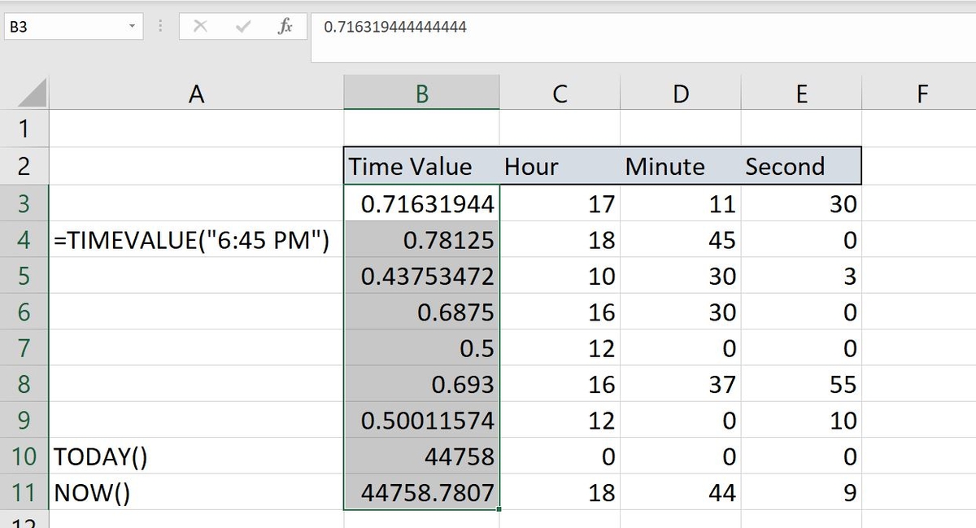Open the Insert Function (fx) dialog

click(x=284, y=25)
